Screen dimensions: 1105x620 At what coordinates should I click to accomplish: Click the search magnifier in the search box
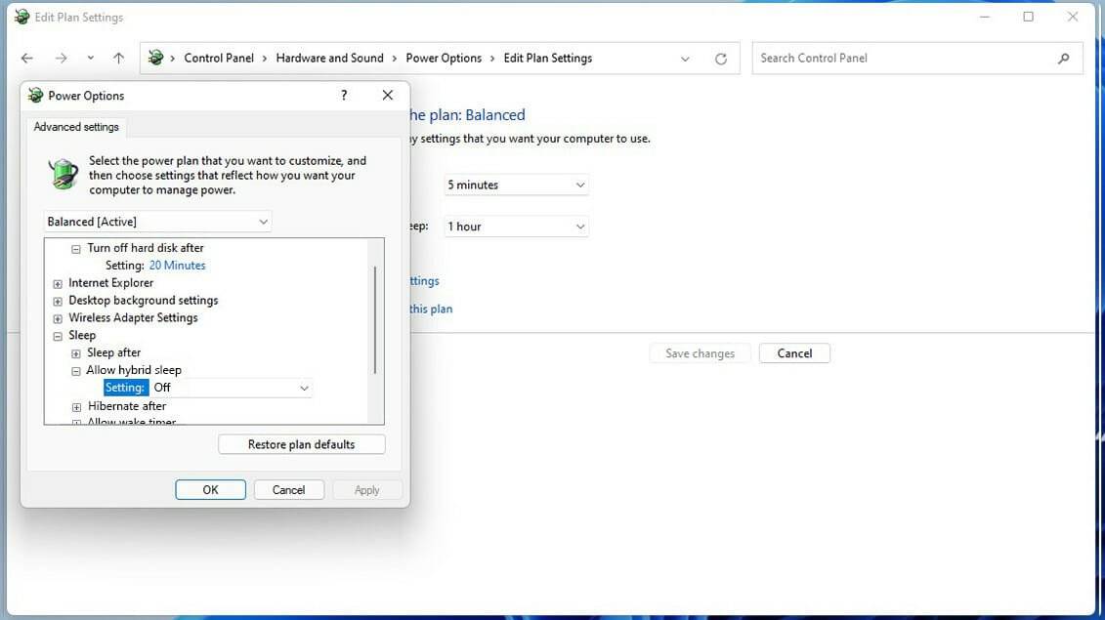[1063, 58]
